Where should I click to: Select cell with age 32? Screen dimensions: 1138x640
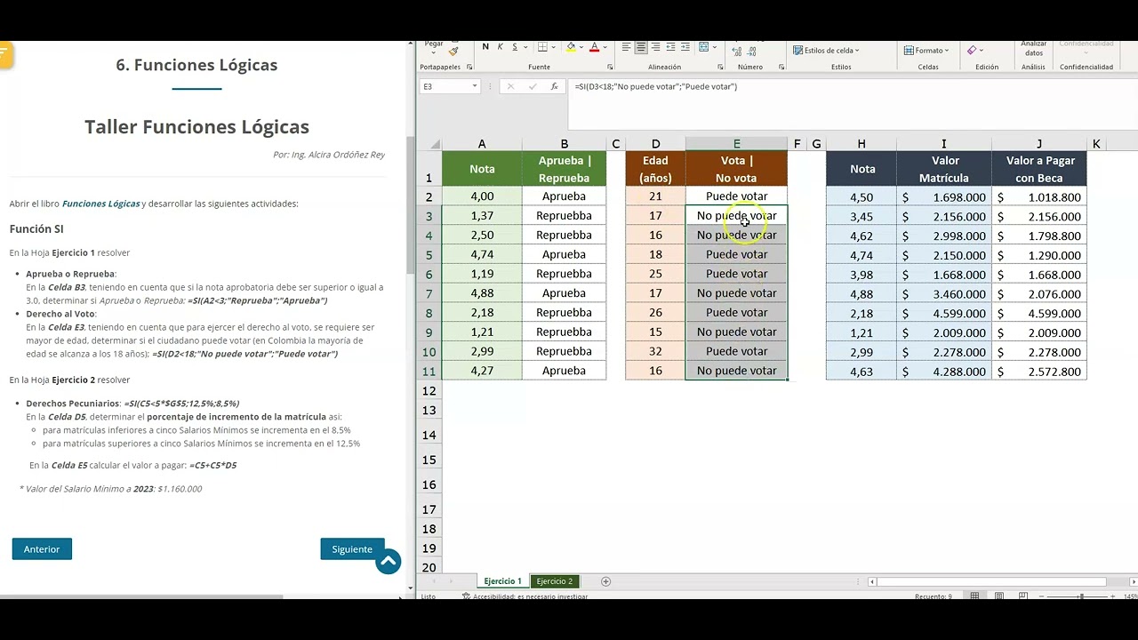coord(655,351)
